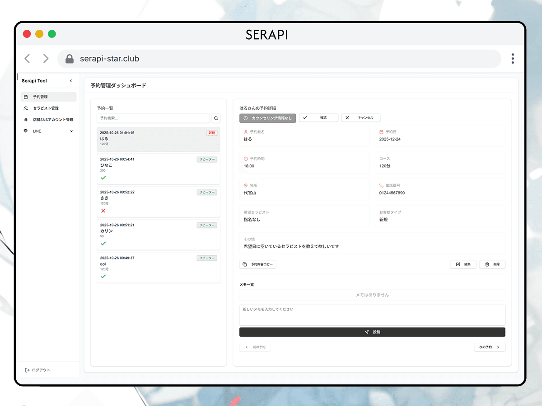The height and width of the screenshot is (406, 542).
Task: Open the browser three-dot menu
Action: coord(513,59)
